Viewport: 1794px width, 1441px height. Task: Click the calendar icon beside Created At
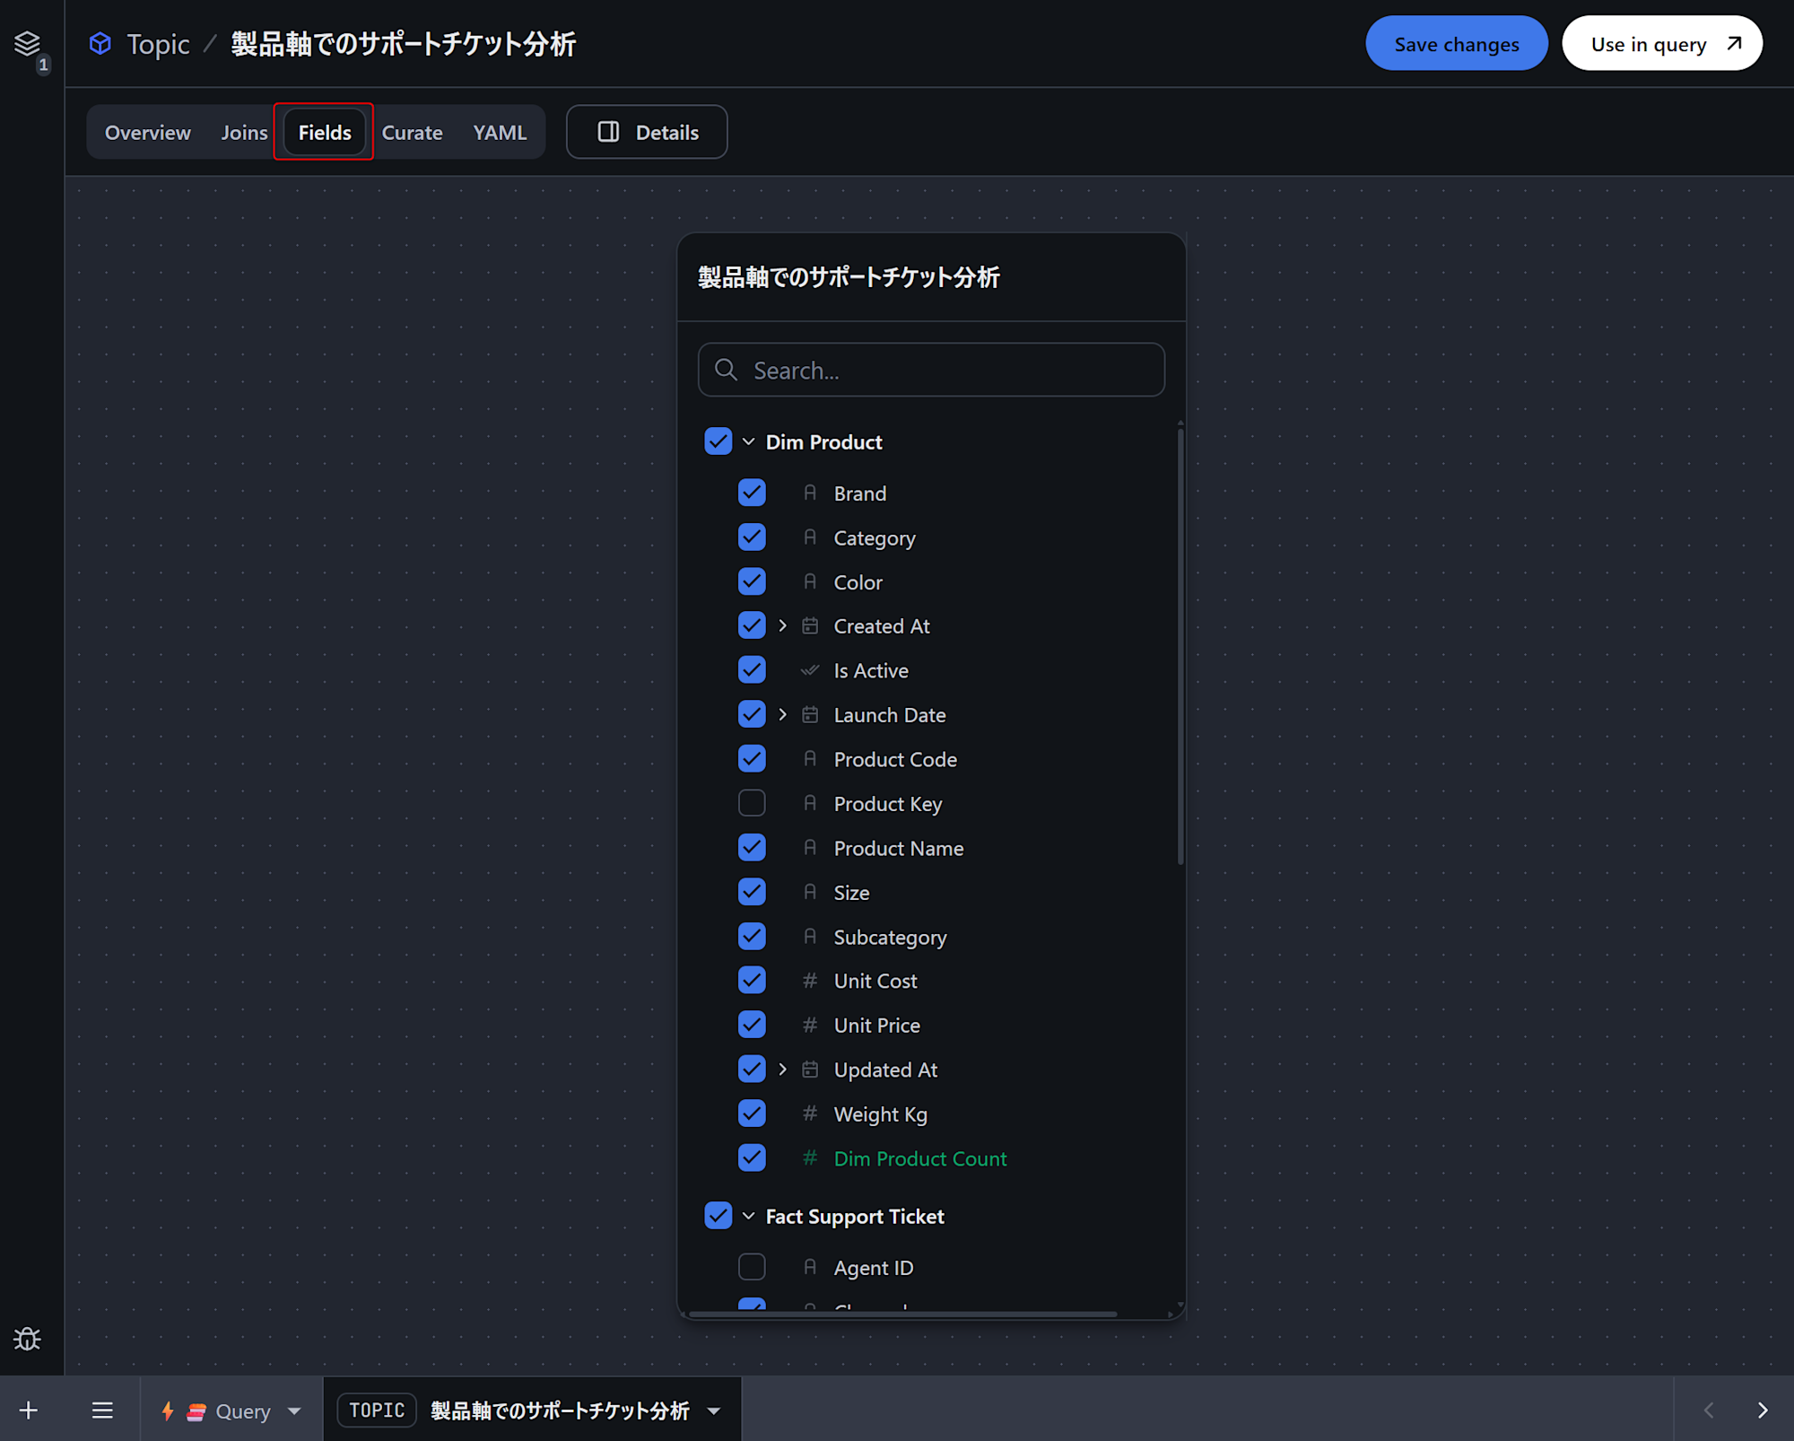pos(810,626)
